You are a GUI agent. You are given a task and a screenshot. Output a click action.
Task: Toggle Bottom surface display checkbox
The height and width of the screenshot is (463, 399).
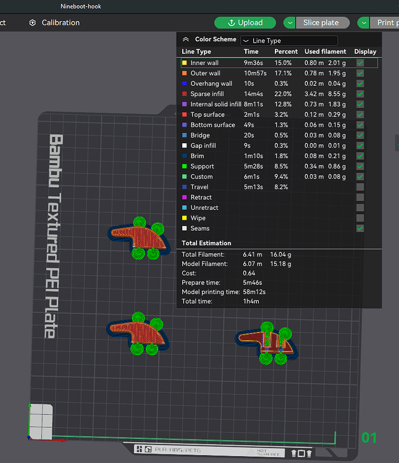360,125
